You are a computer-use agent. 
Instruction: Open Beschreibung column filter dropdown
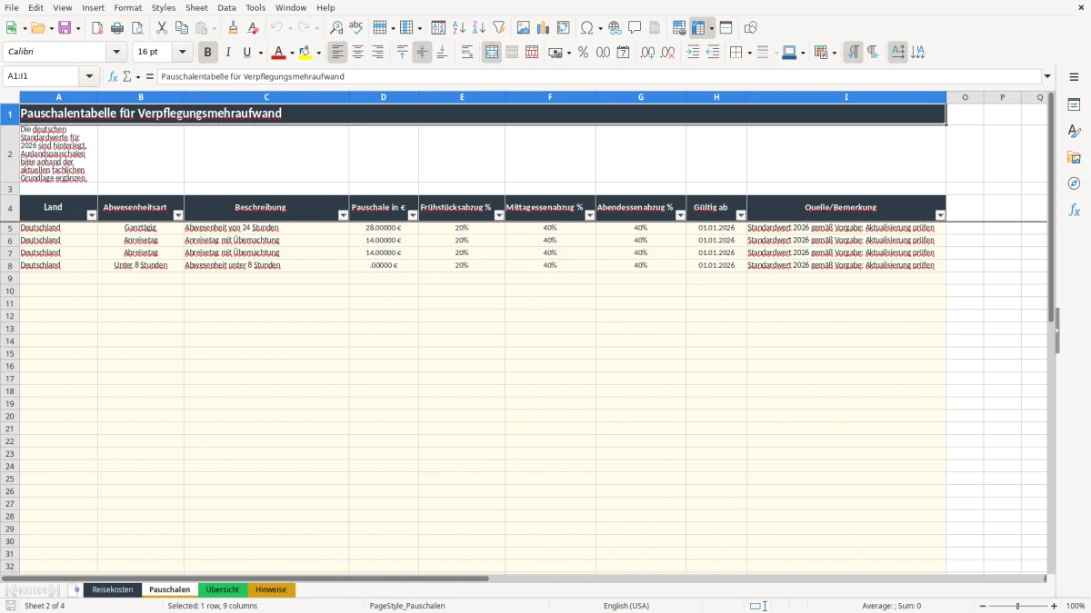tap(343, 215)
